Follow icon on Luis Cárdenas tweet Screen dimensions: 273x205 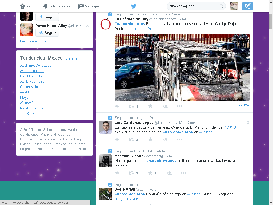coord(165,139)
